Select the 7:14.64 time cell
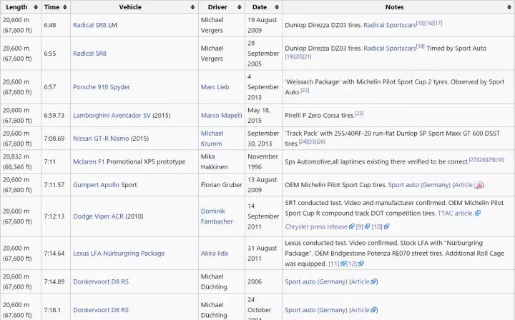 [54, 254]
